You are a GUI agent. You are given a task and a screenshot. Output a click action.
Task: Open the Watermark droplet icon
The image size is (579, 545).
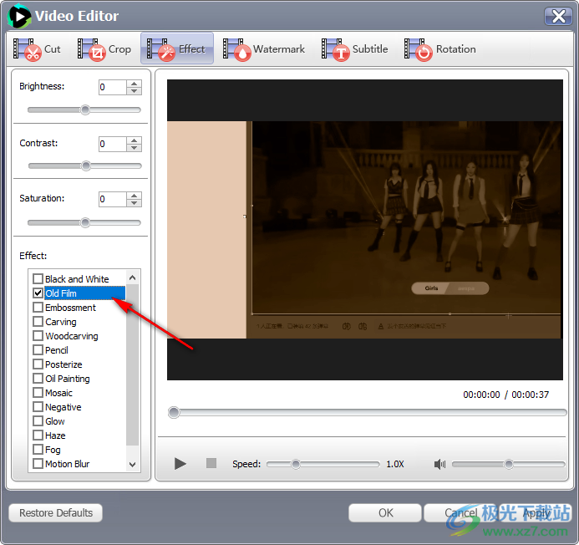[x=237, y=50]
